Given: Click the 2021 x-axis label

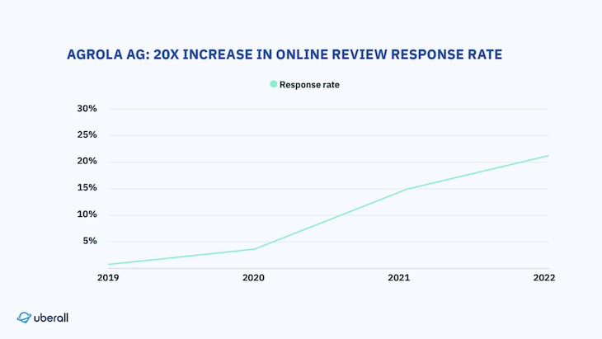Looking at the screenshot, I should coord(399,278).
